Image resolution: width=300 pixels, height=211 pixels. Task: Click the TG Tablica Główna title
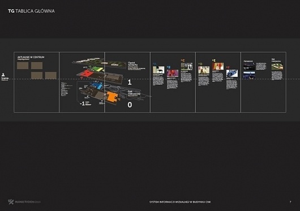pyautogui.click(x=31, y=11)
